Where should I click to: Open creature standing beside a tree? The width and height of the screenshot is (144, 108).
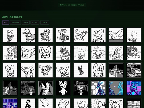10,53
